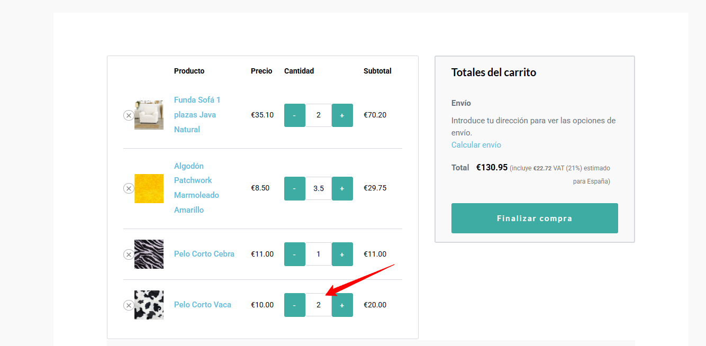The image size is (706, 346).
Task: Remove Algodón Patchwork Marmoleado Amarillo item
Action: tap(129, 188)
